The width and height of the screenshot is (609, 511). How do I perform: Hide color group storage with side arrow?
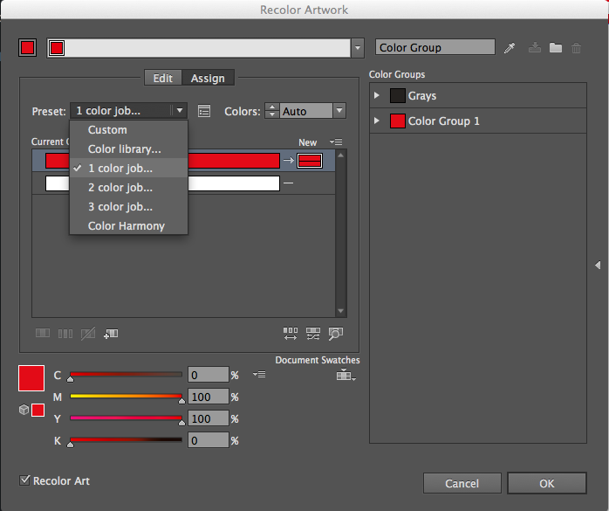coord(598,265)
